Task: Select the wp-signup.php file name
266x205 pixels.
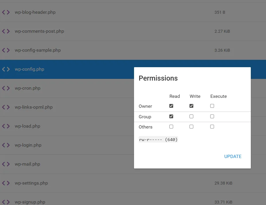Action: [30, 202]
